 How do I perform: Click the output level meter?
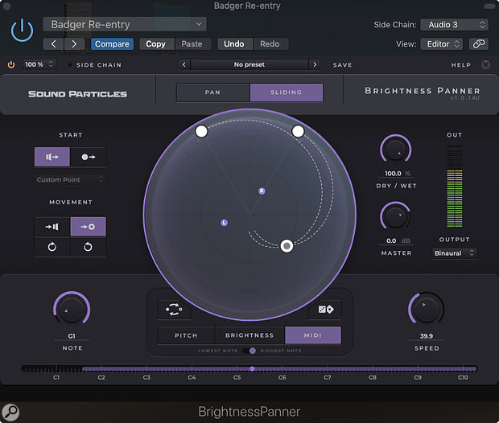[x=455, y=187]
